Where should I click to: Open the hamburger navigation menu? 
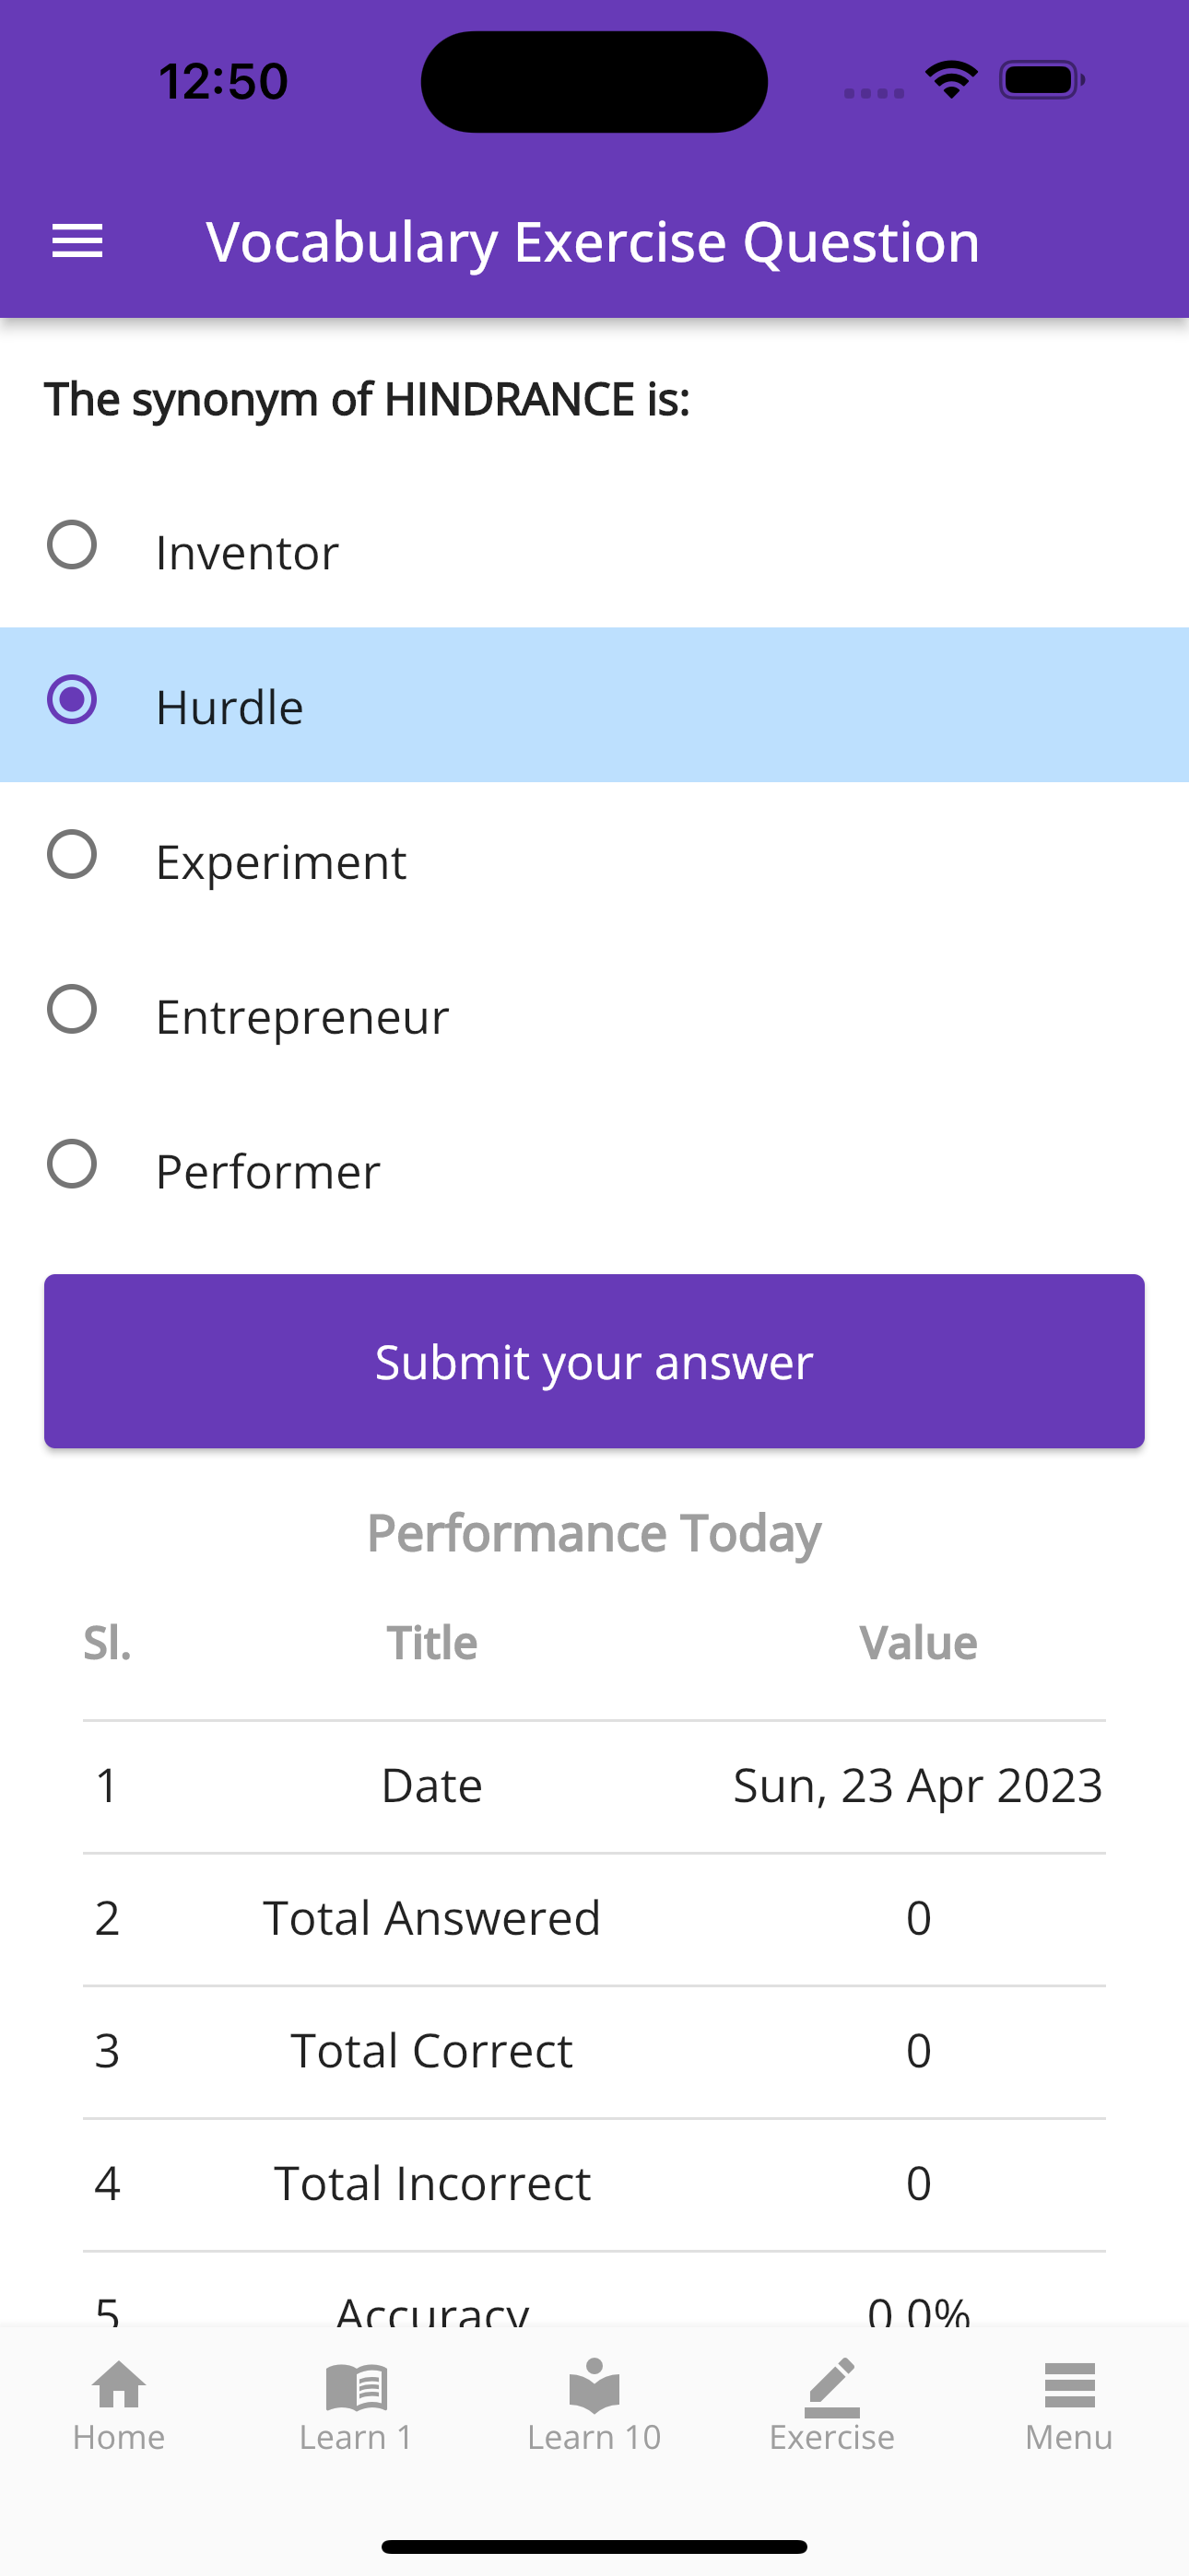point(77,242)
